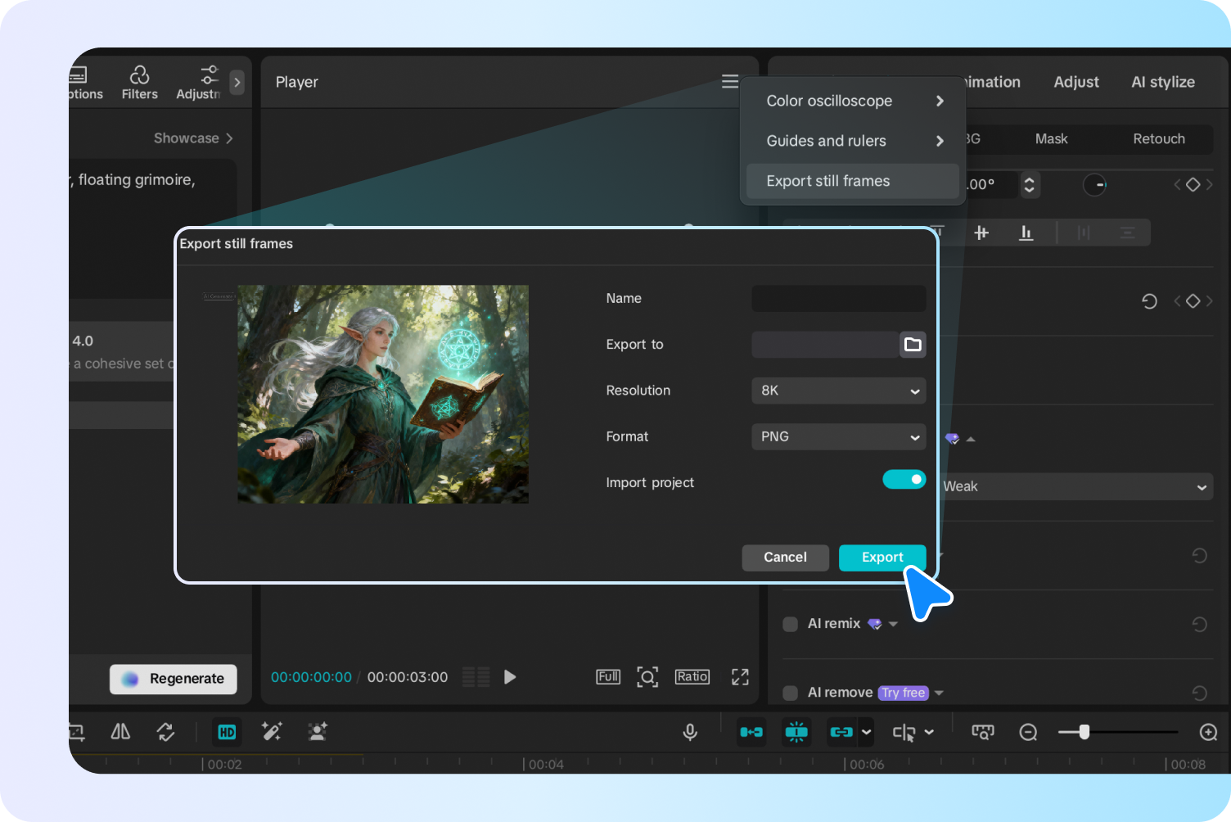The width and height of the screenshot is (1231, 822).
Task: Click the link clip icon in the toolbar
Action: coord(842,732)
